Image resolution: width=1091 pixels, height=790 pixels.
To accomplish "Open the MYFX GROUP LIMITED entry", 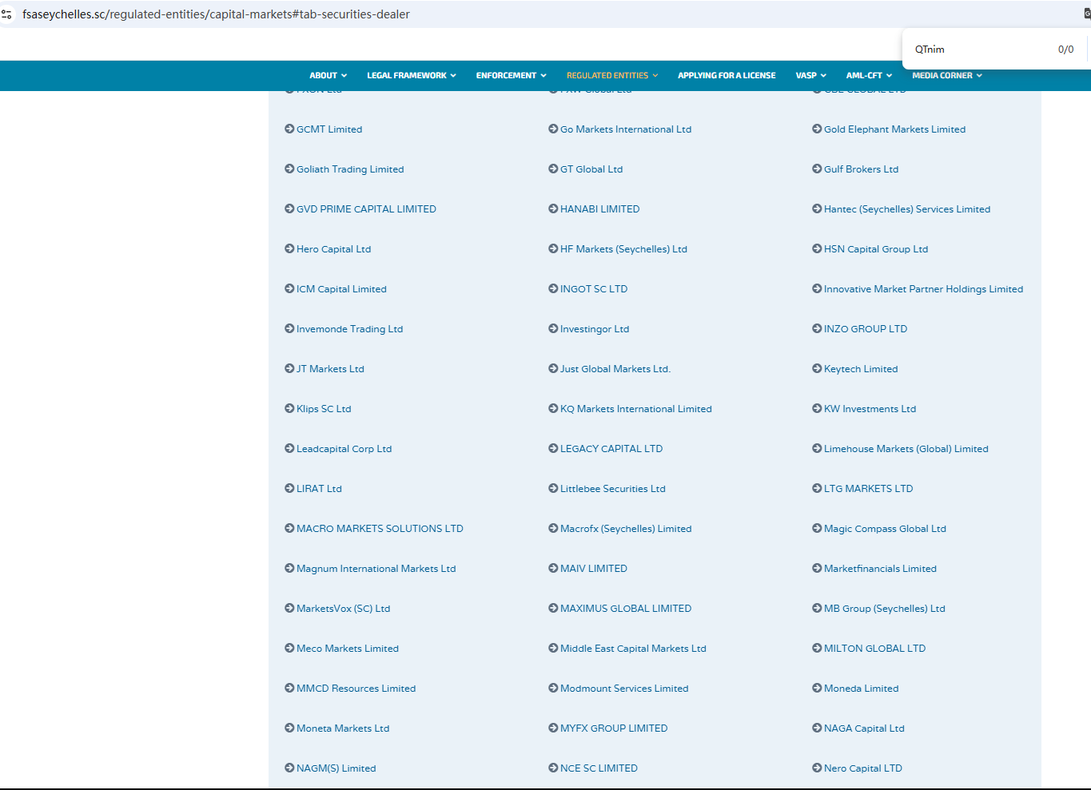I will [614, 728].
